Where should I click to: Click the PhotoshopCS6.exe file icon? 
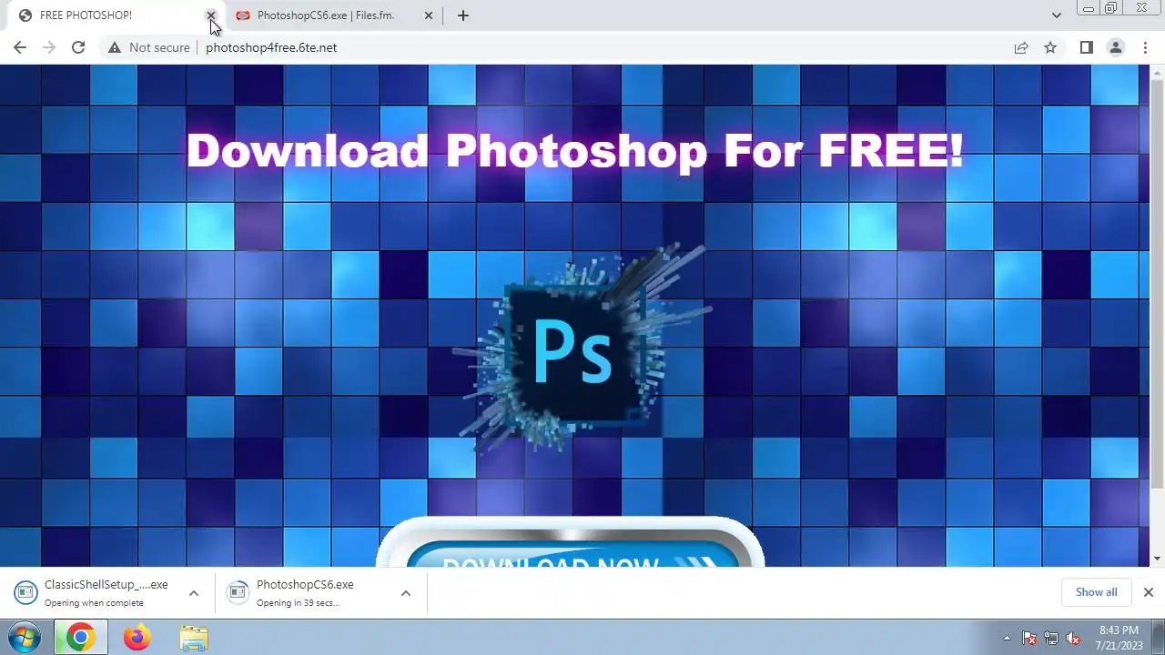point(238,592)
